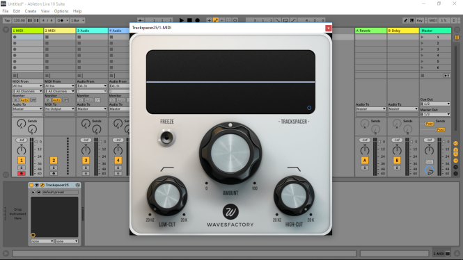Screen dimensions: 463x260
Task: Click the Arrangement Record button
Action: 198,20
